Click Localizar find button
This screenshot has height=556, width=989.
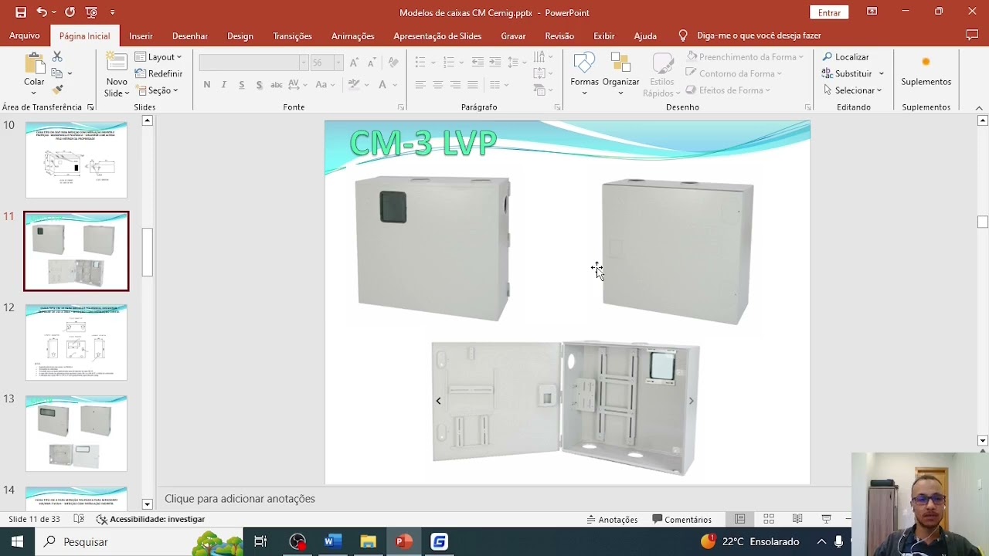pos(845,57)
